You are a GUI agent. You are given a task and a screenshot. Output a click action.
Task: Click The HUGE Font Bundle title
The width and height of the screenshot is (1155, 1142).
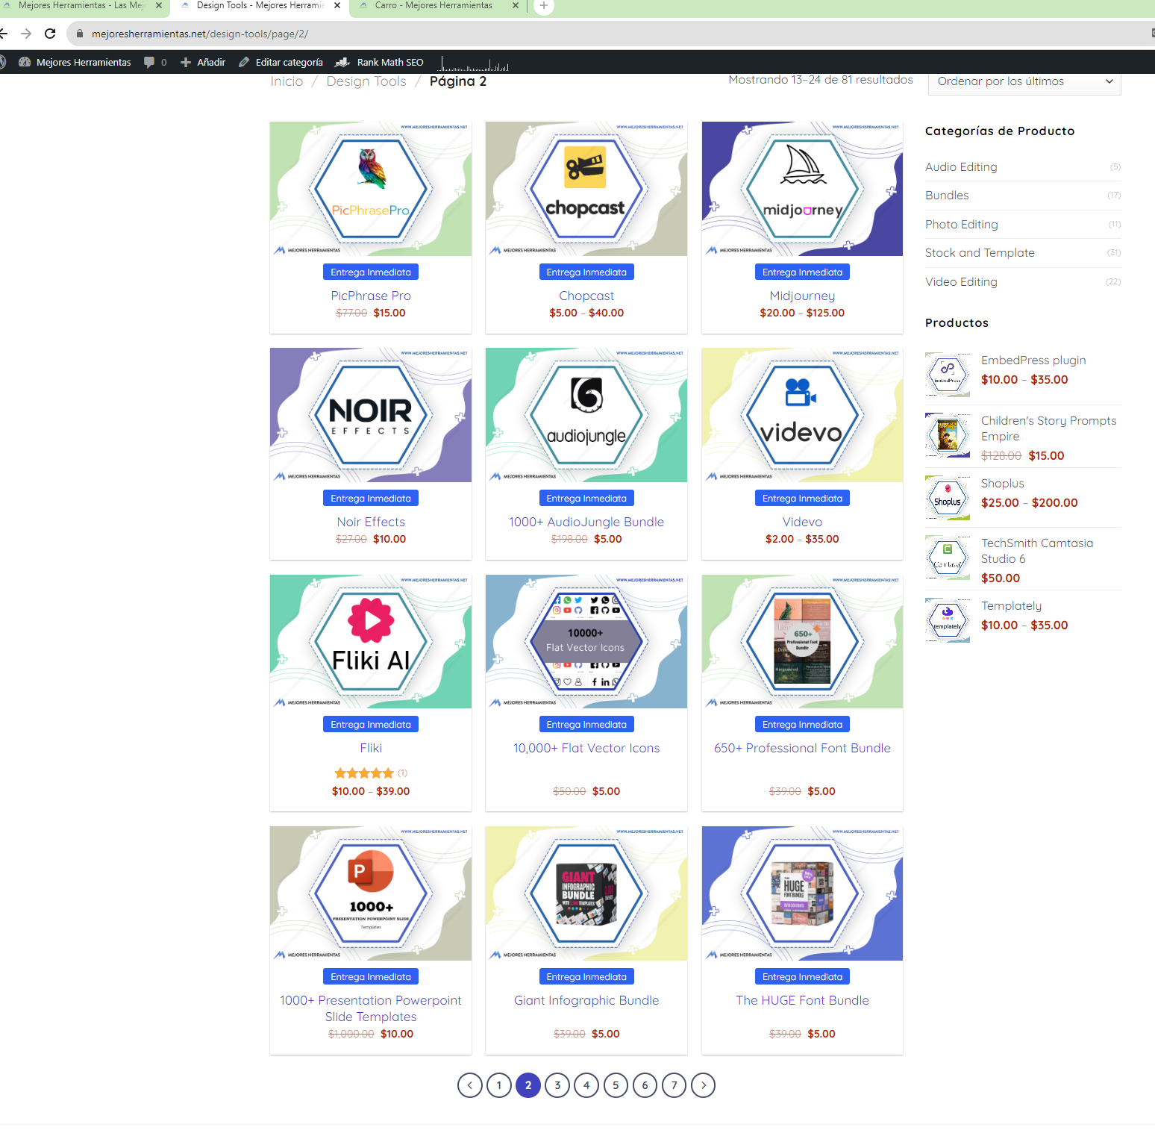pyautogui.click(x=802, y=1000)
